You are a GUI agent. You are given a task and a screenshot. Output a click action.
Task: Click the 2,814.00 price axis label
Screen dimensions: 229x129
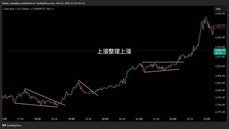click(x=220, y=57)
